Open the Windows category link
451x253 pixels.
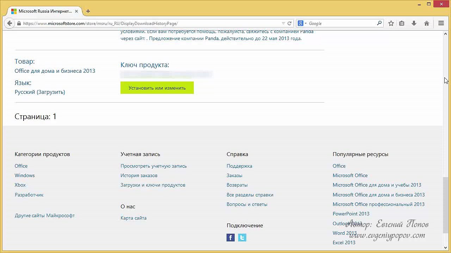pyautogui.click(x=25, y=175)
